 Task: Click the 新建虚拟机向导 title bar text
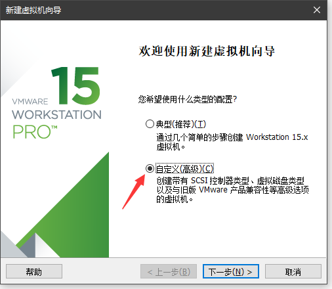[33, 10]
